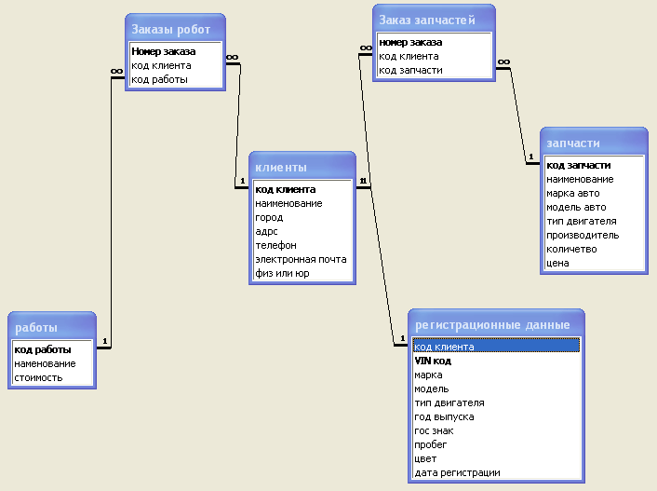Select код клиента key field in клиенты
Viewport: 657px width, 491px height.
pyautogui.click(x=302, y=190)
